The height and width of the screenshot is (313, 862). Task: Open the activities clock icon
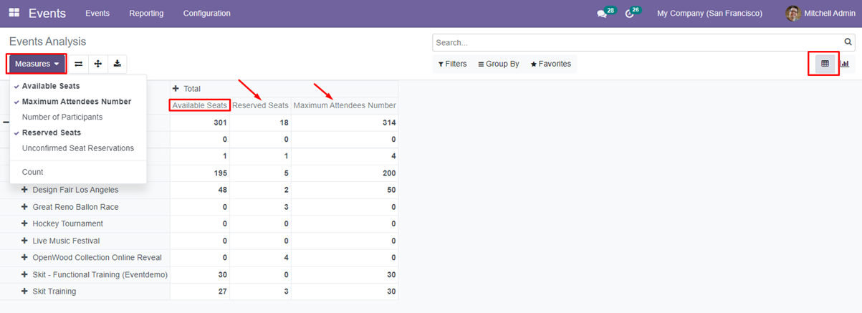(629, 14)
